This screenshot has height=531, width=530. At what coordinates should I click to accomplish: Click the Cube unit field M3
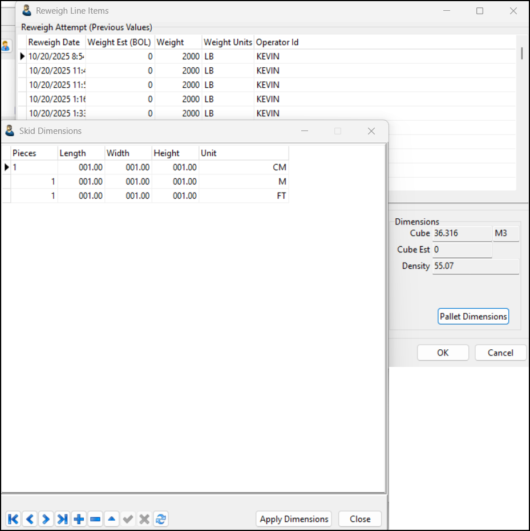pyautogui.click(x=506, y=234)
